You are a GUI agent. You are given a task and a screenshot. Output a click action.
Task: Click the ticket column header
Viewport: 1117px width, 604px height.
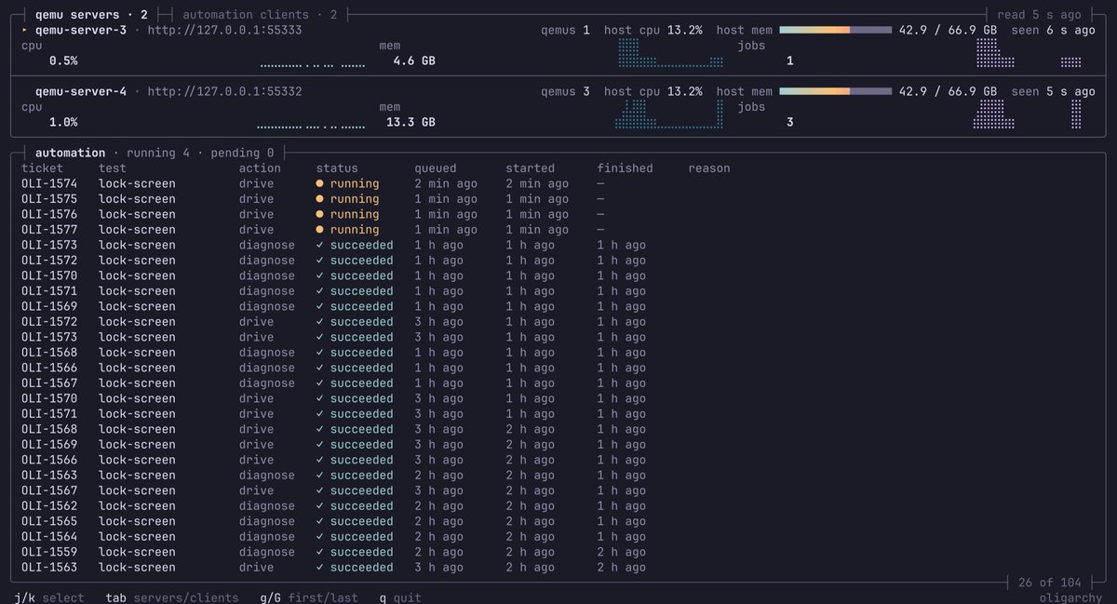(x=43, y=168)
